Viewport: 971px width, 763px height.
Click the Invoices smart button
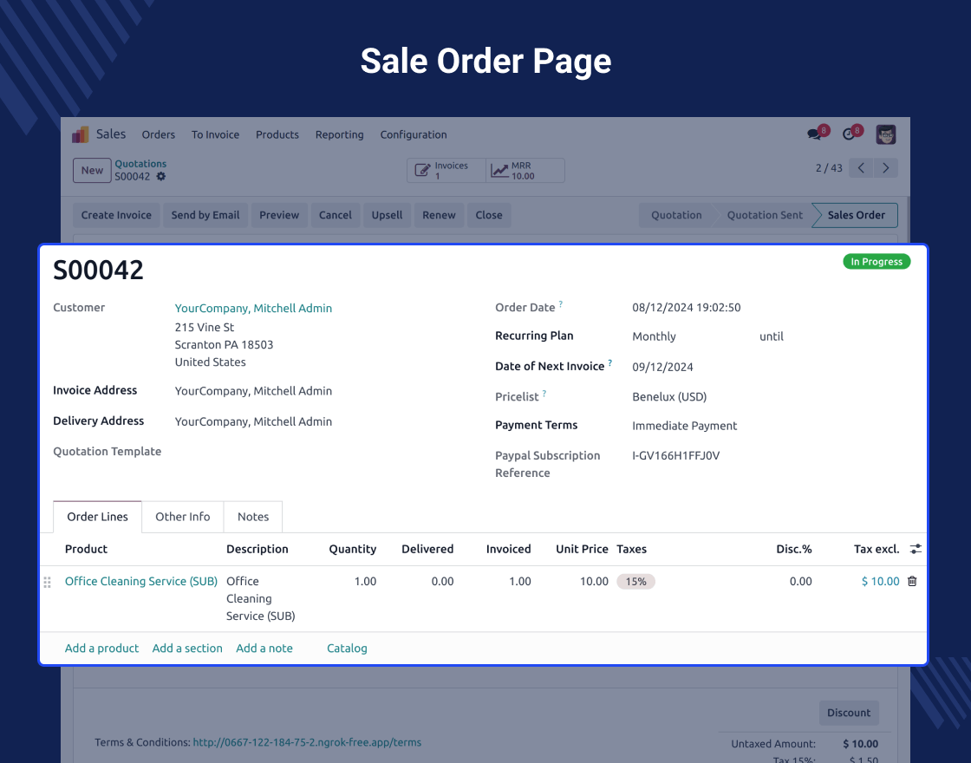[x=446, y=170]
